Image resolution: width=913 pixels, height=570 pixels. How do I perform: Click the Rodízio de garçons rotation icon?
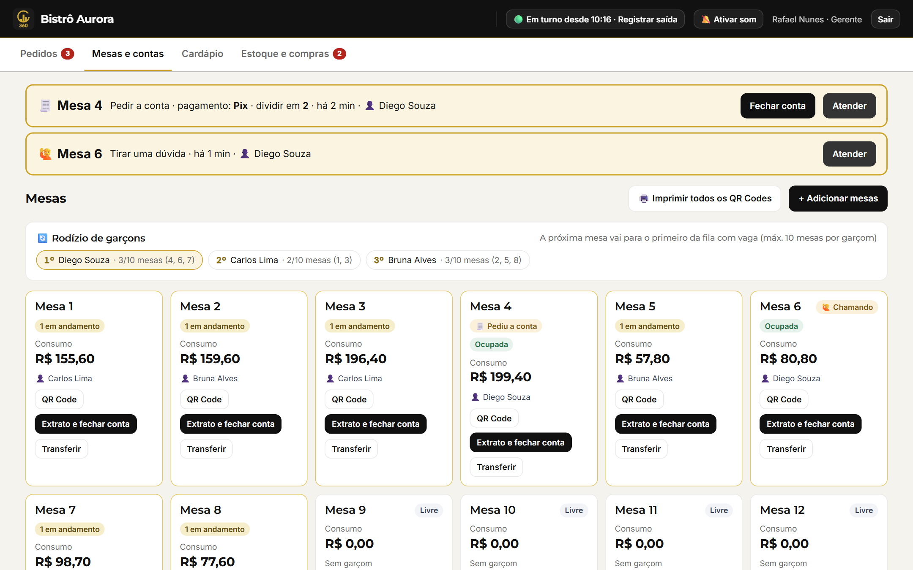point(43,238)
